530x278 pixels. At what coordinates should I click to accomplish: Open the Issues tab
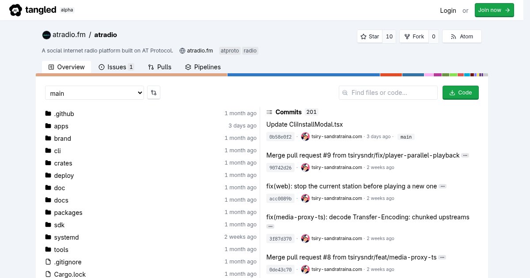click(116, 67)
